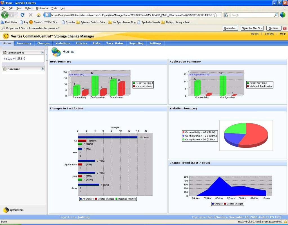
Task: Click the red Connectivity slice of the pie chart
Action: tap(255, 134)
